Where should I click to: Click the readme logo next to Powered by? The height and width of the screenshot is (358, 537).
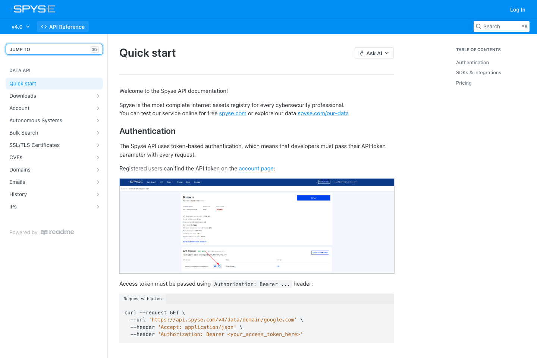click(57, 232)
